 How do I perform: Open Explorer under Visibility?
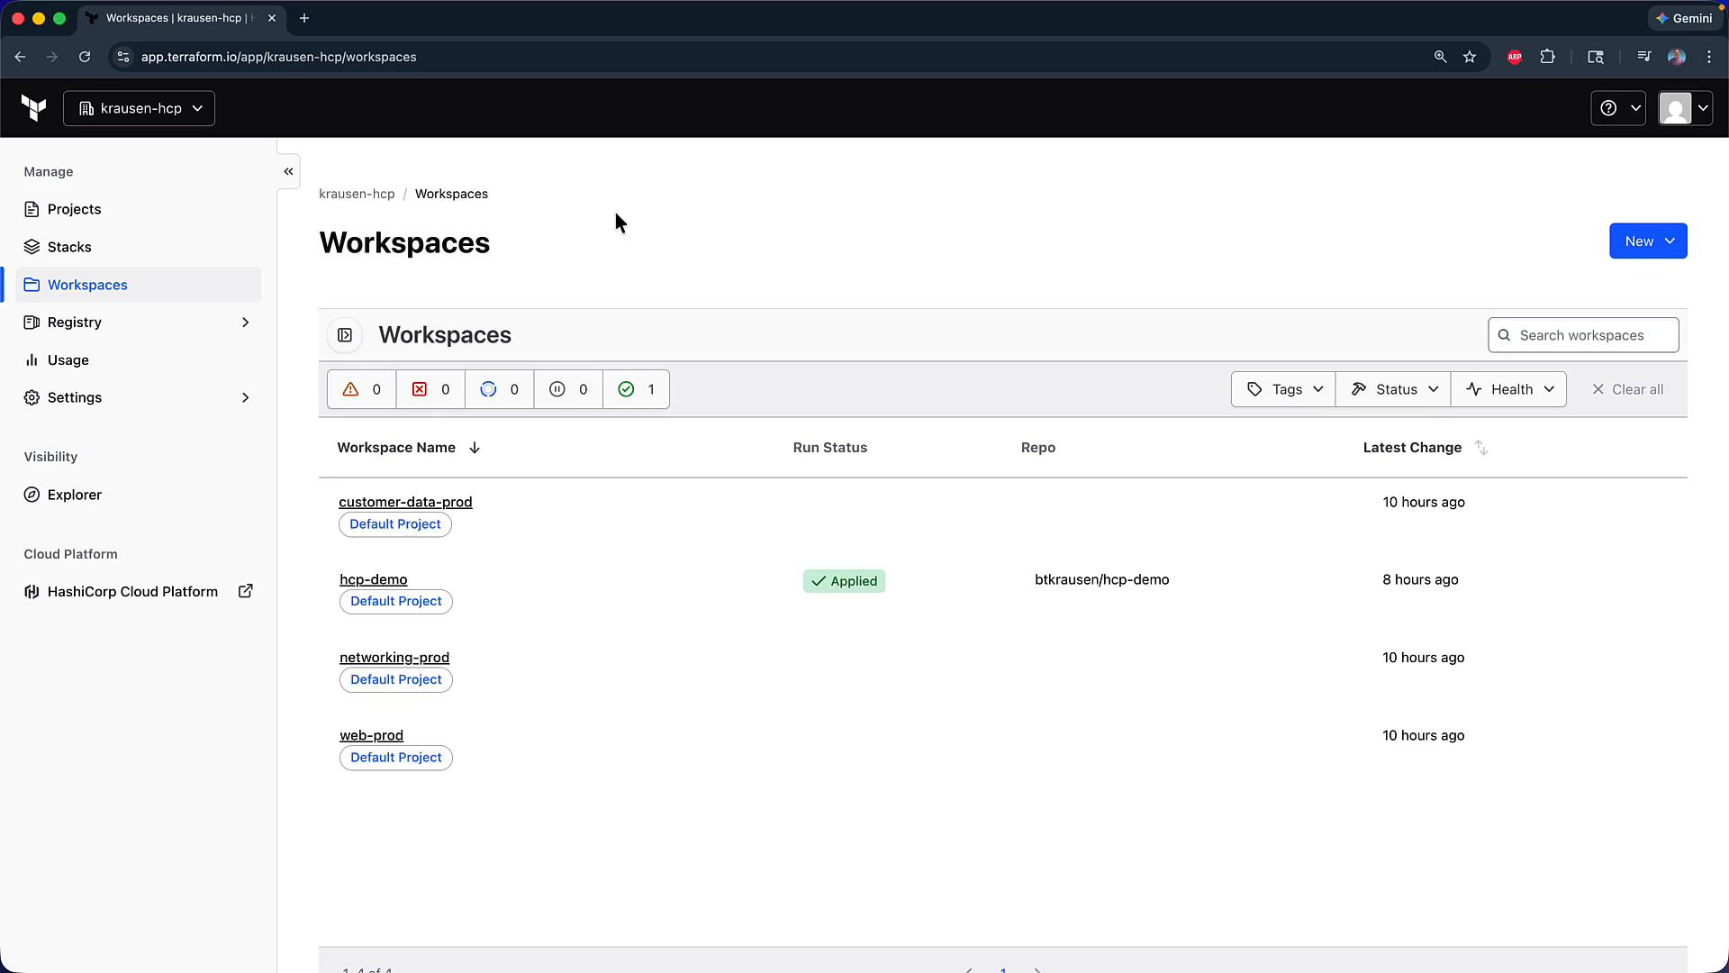click(139, 495)
